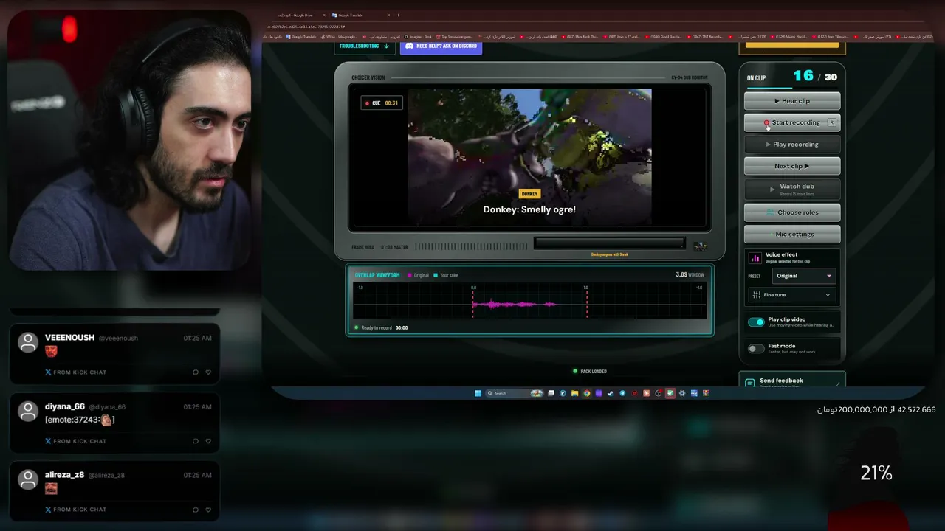Screen dimensions: 945x531
Task: Play the original clip with Hear clip
Action: pos(792,101)
